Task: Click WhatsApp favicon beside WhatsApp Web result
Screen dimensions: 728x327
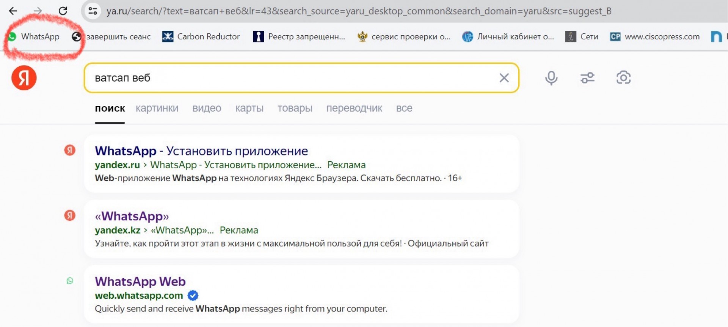Action: pos(70,281)
